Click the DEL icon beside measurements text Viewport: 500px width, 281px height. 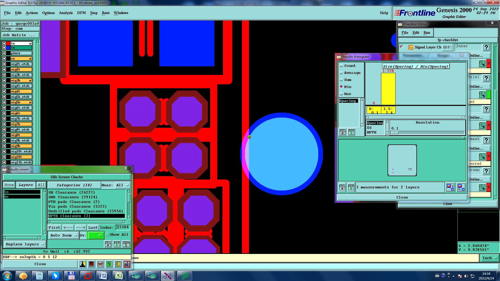[x=342, y=187]
